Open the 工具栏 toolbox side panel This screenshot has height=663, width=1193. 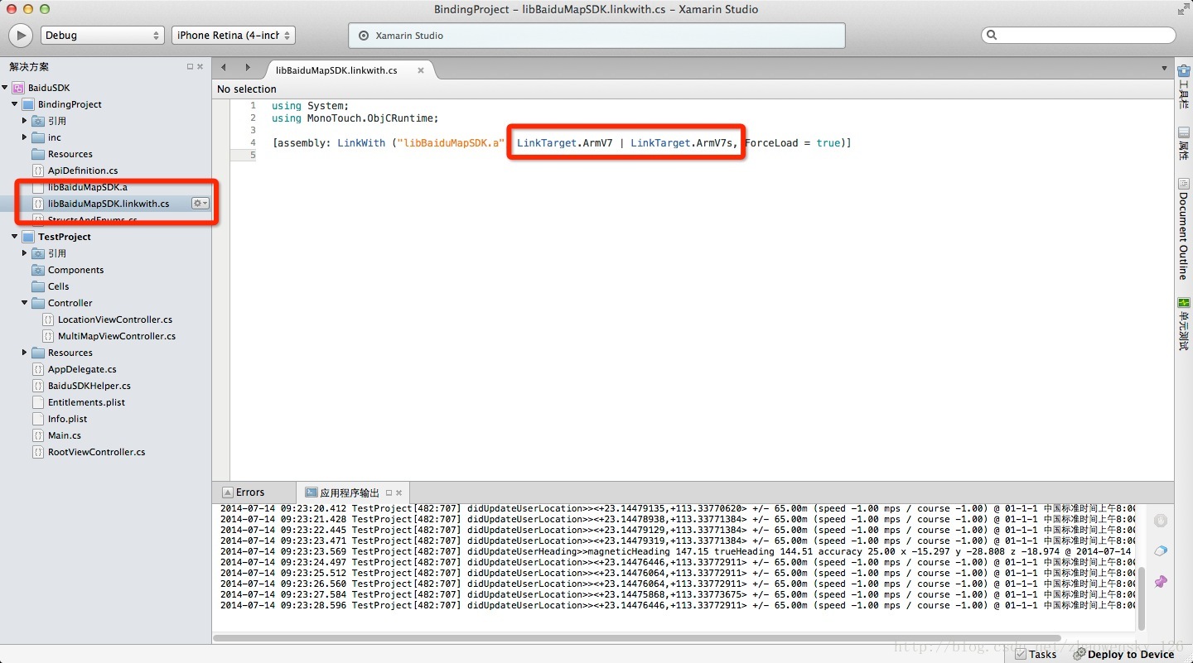pyautogui.click(x=1183, y=86)
